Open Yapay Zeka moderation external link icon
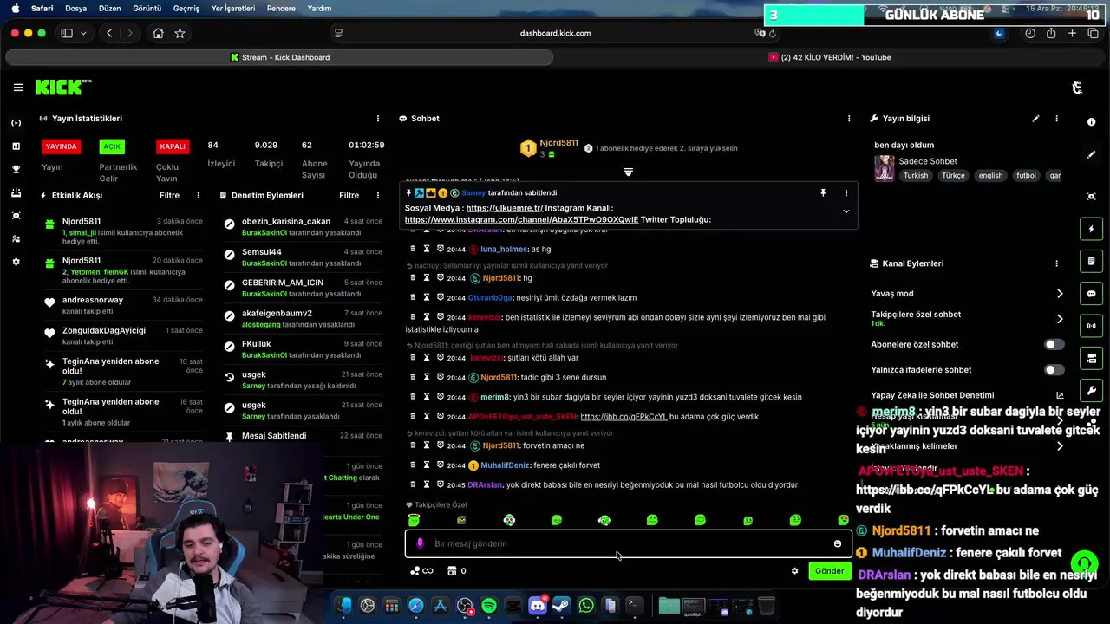 pyautogui.click(x=1060, y=395)
